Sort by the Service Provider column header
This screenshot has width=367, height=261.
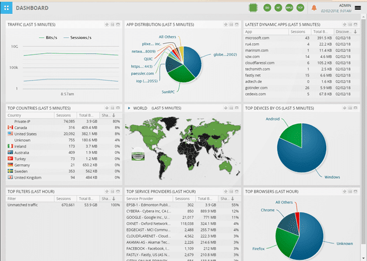[149, 199]
